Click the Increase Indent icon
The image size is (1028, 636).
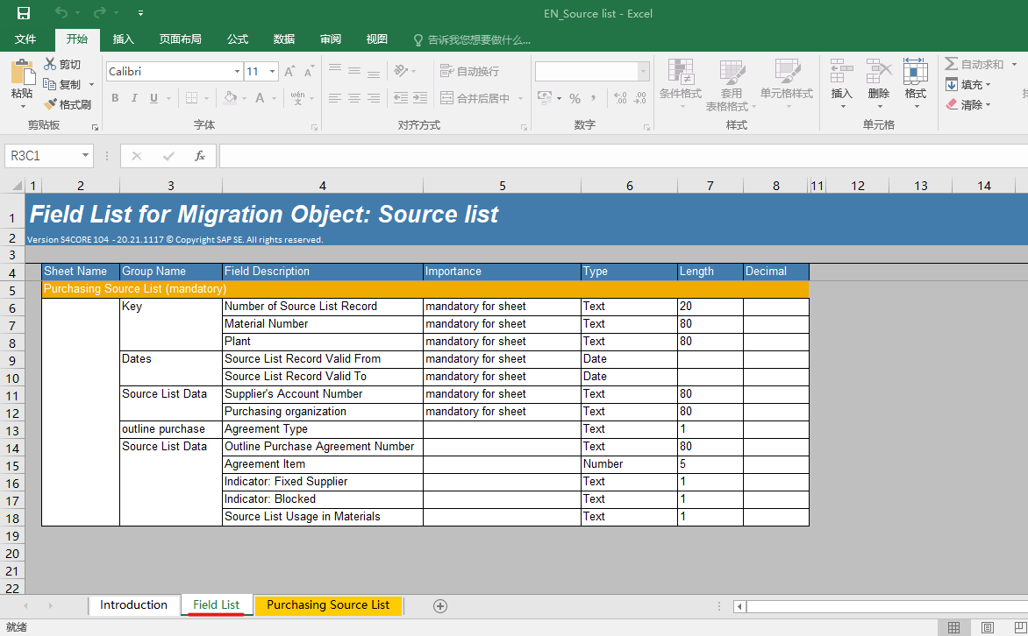coord(420,98)
